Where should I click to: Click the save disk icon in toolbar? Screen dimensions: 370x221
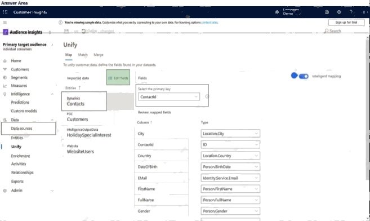66,30
